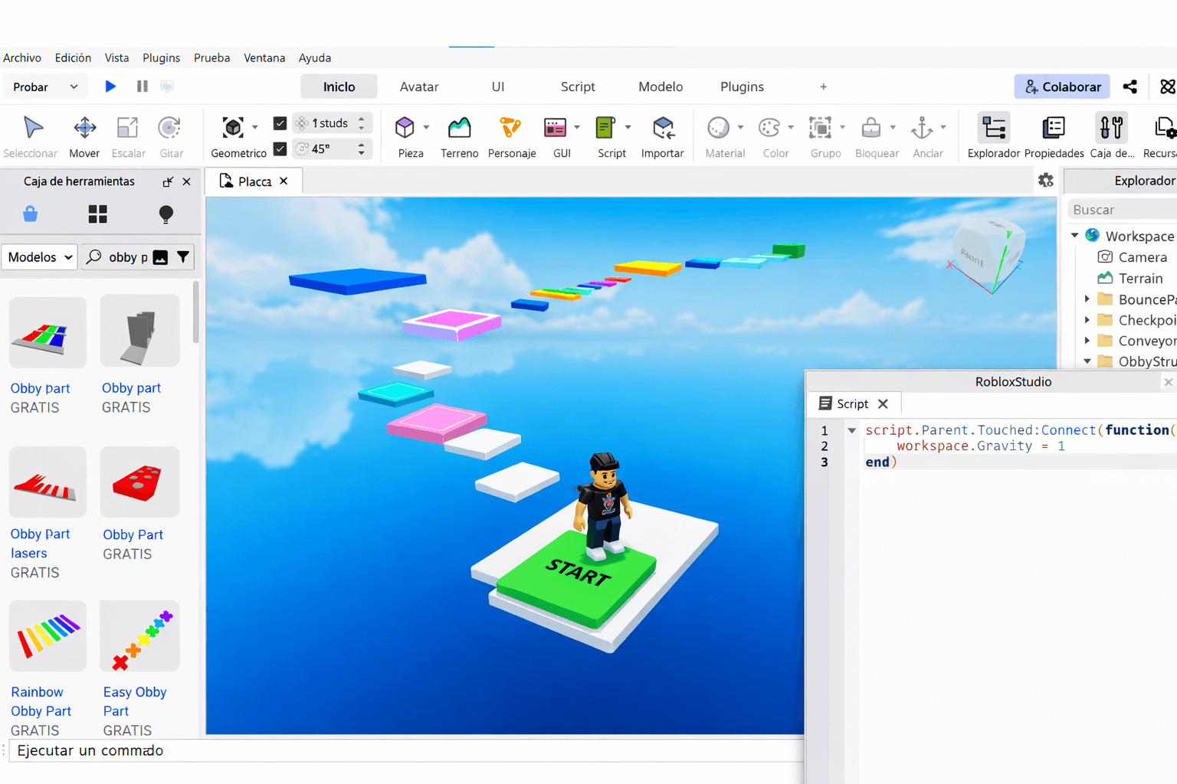Click the Anciar anchor tool
This screenshot has height=784, width=1177.
coord(922,128)
